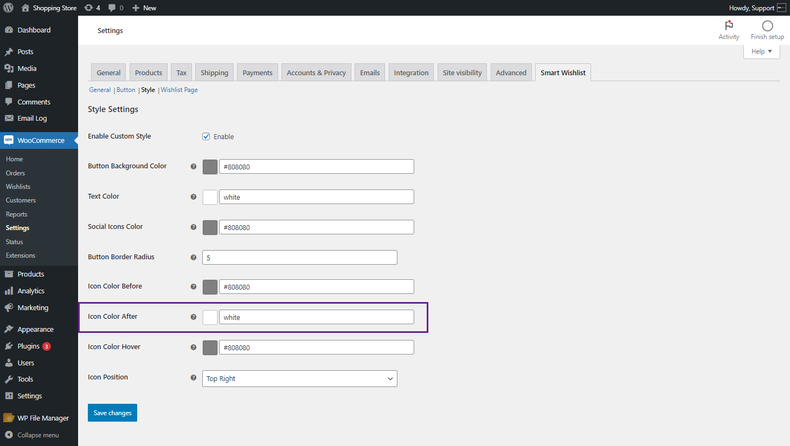Viewport: 790px width, 446px height.
Task: Click help tooltip icon for Icon Color After
Action: (x=193, y=317)
